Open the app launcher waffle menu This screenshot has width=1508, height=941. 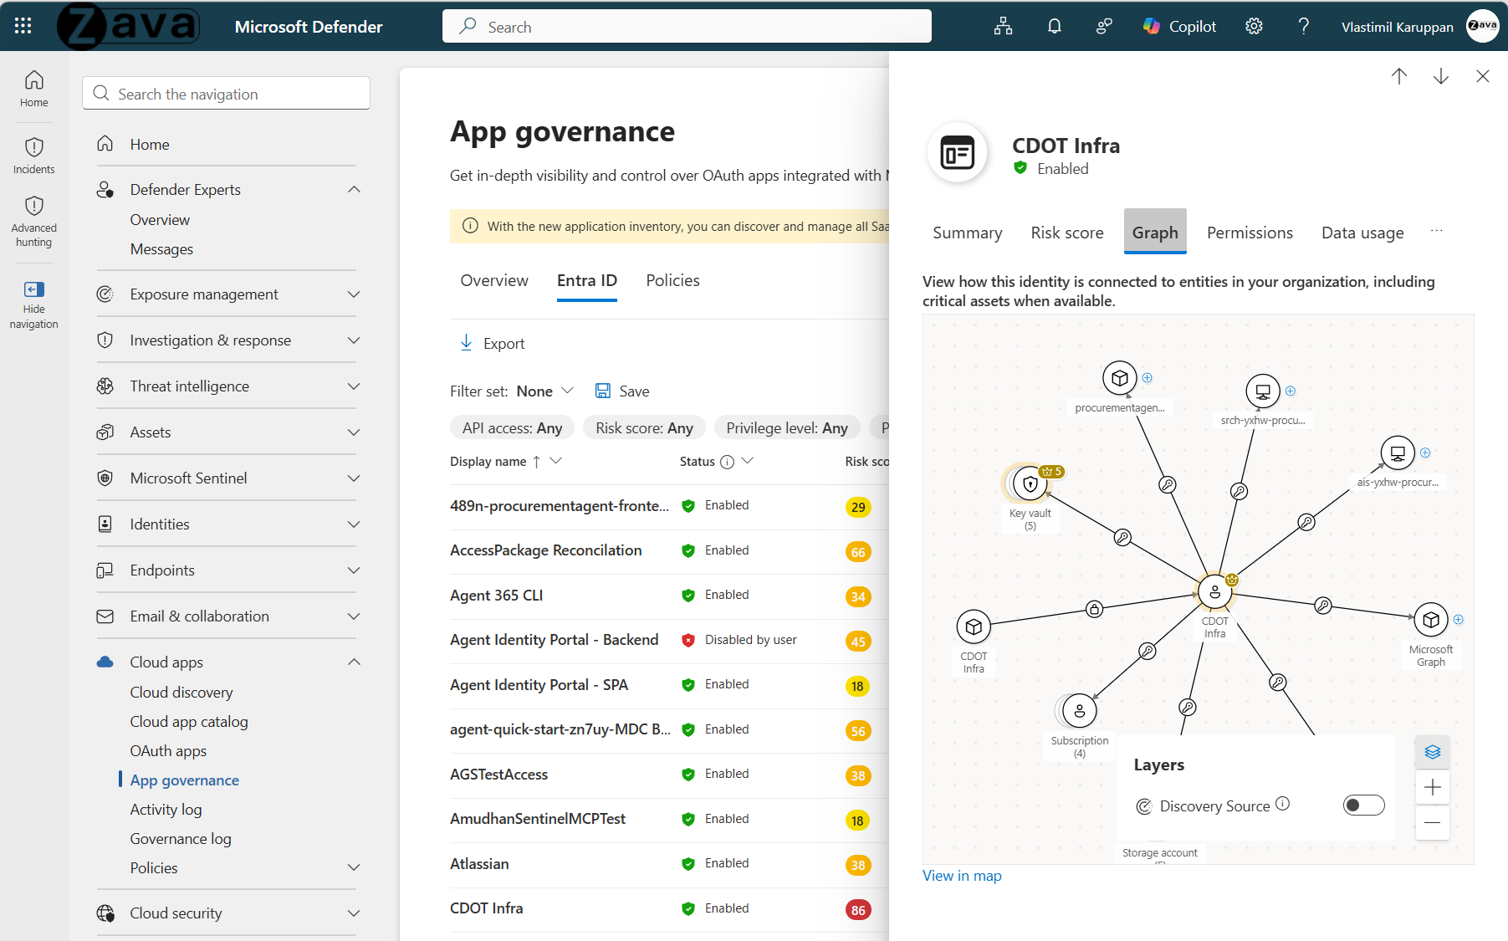[x=23, y=26]
